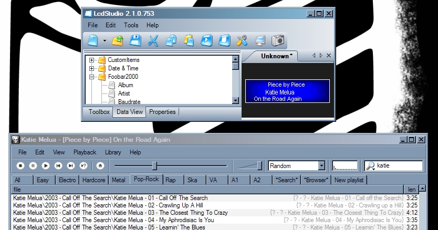Switch to the New playlist tab

pyautogui.click(x=349, y=180)
